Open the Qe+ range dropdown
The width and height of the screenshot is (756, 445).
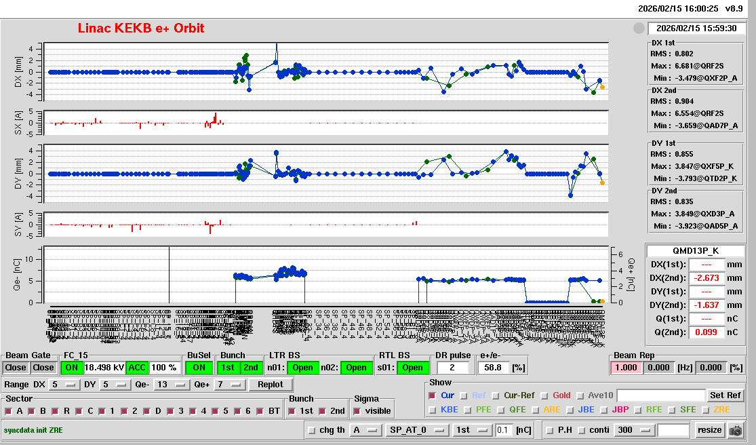(x=229, y=384)
